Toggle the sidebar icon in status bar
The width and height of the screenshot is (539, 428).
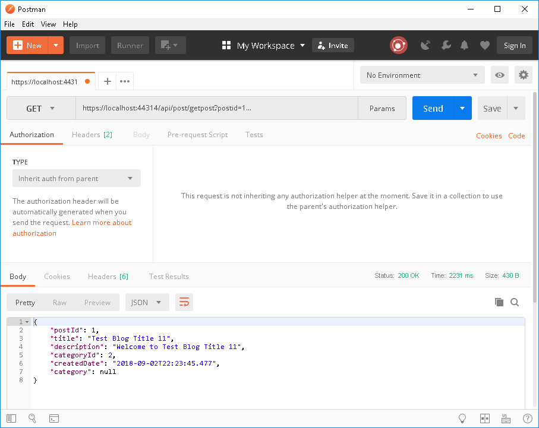(11, 419)
